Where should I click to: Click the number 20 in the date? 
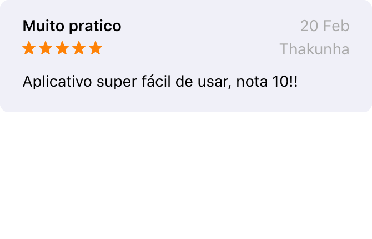(309, 26)
